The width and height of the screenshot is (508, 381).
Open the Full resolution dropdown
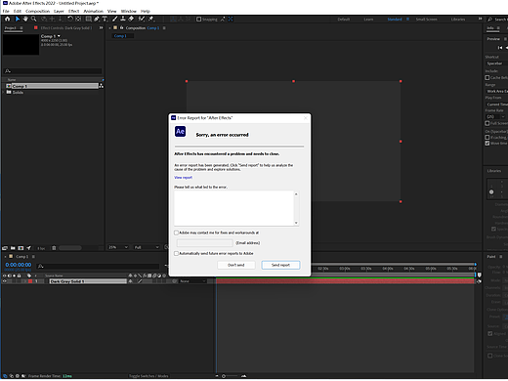147,247
